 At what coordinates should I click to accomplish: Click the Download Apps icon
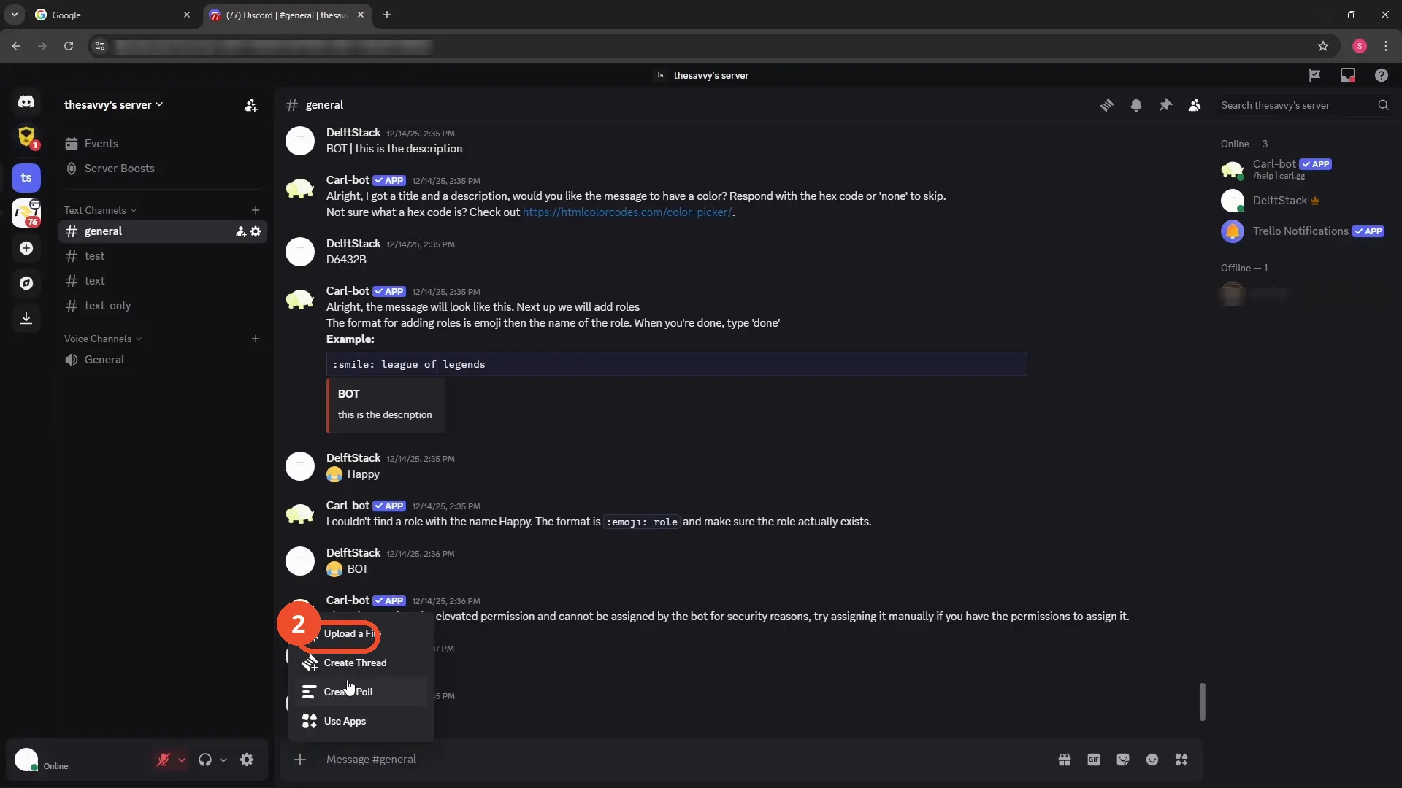[26, 318]
